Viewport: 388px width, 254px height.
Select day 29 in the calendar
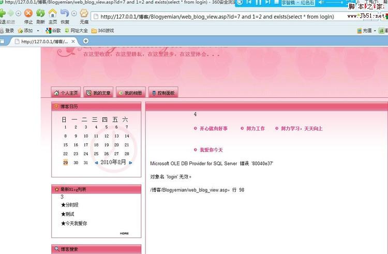pos(65,162)
